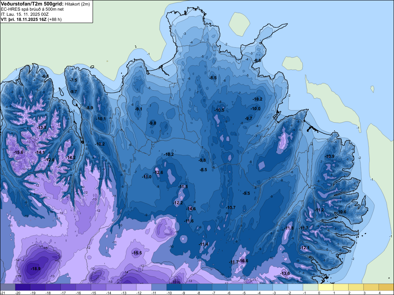Viewport: 394px width, 295px height.
Task: Click the -5 label in the color scale bar
Action: tap(245, 293)
